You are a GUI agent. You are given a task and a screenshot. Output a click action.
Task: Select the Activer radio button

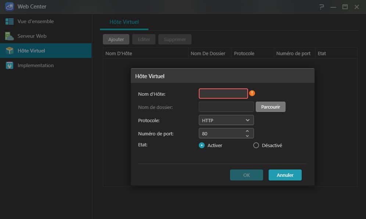point(201,145)
